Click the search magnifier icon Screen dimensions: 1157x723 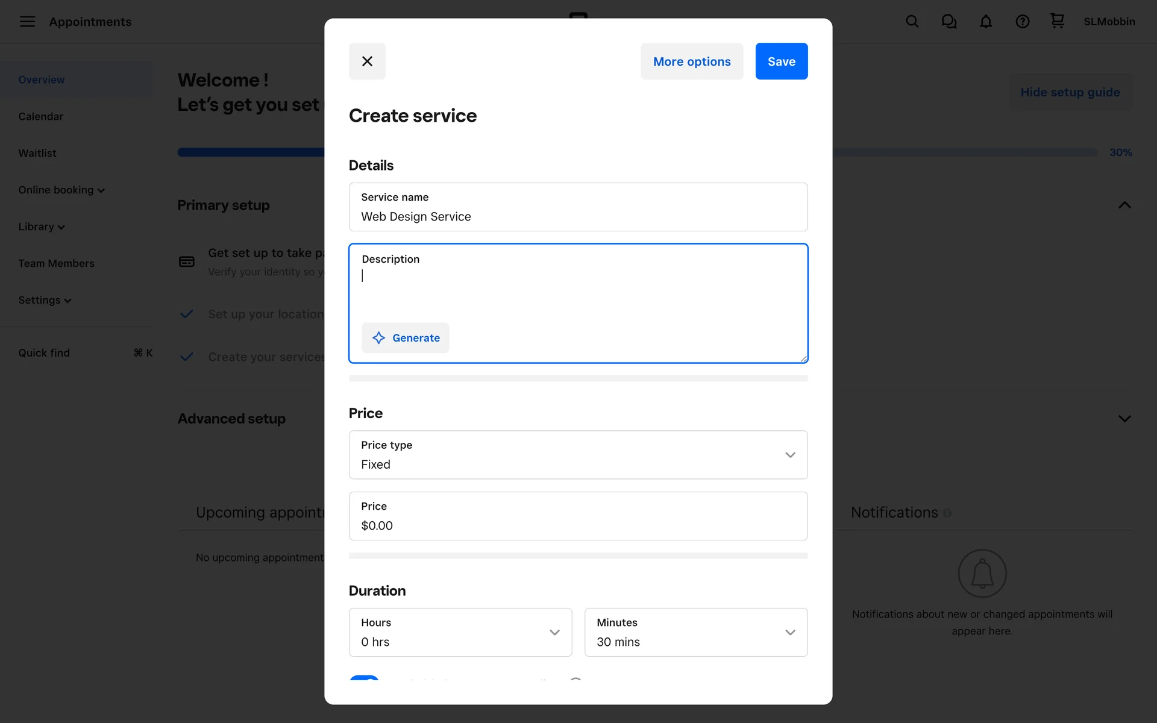[912, 22]
